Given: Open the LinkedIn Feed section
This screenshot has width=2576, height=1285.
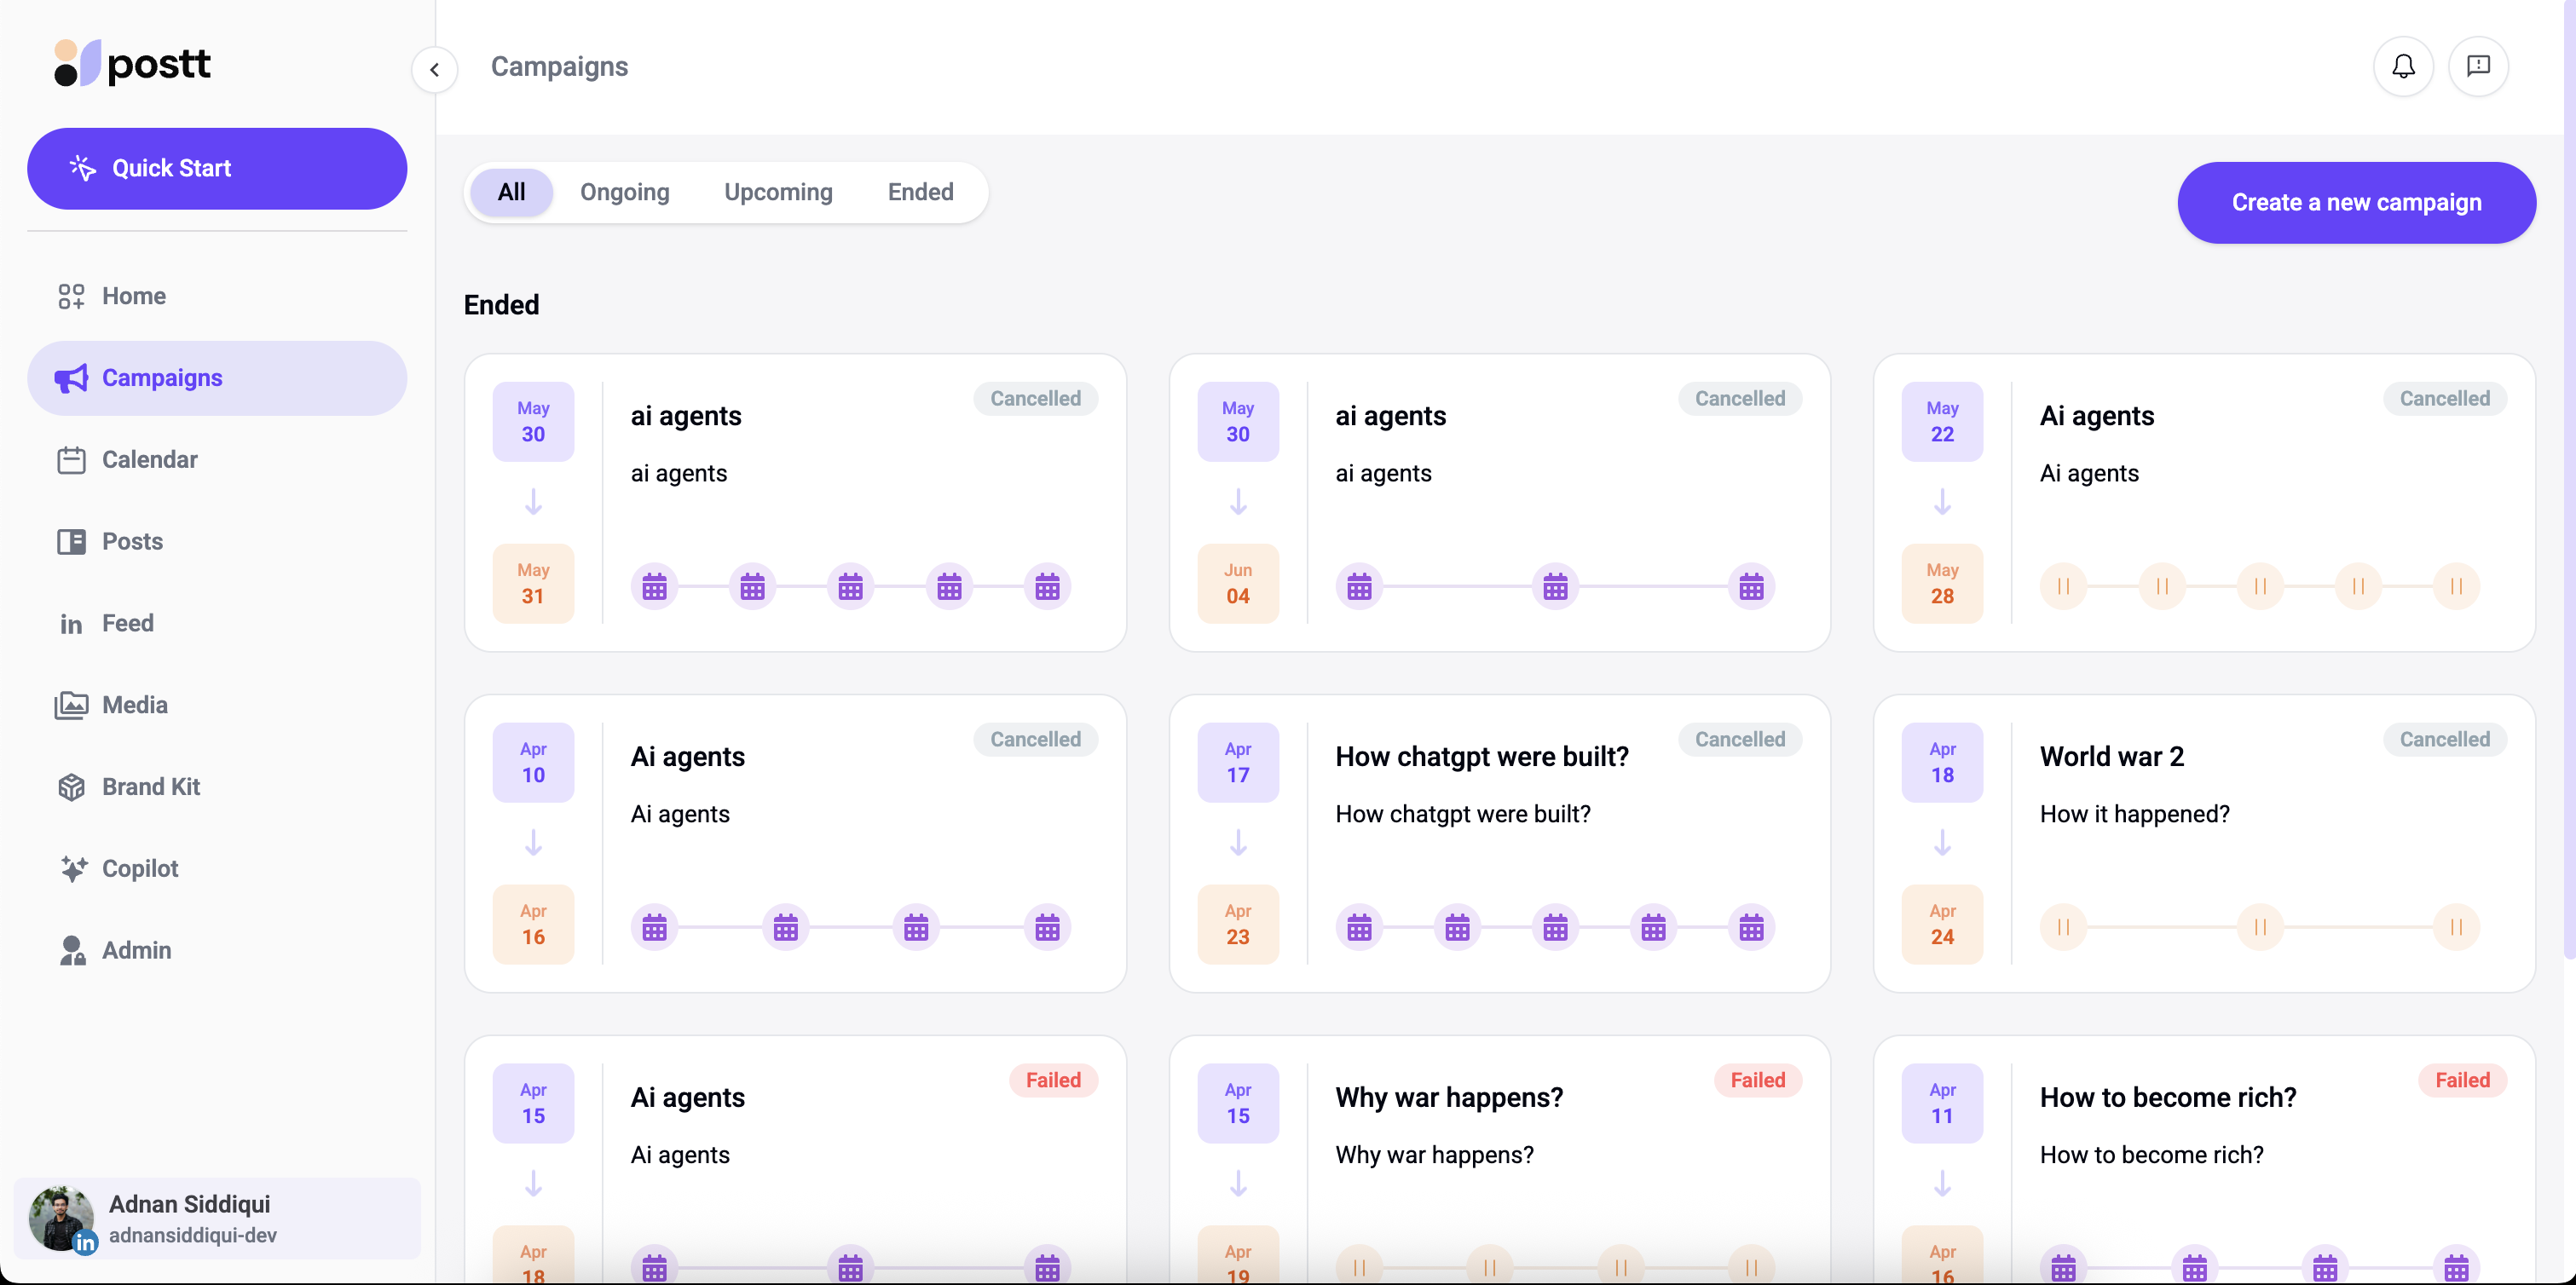Looking at the screenshot, I should [x=127, y=623].
